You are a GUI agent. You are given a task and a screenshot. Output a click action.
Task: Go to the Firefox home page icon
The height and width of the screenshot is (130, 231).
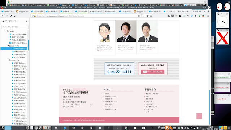coord(14,16)
